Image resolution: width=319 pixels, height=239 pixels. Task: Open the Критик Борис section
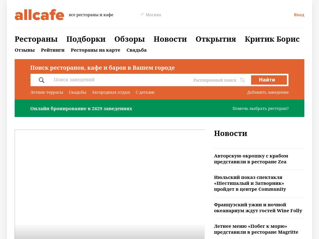tap(272, 39)
